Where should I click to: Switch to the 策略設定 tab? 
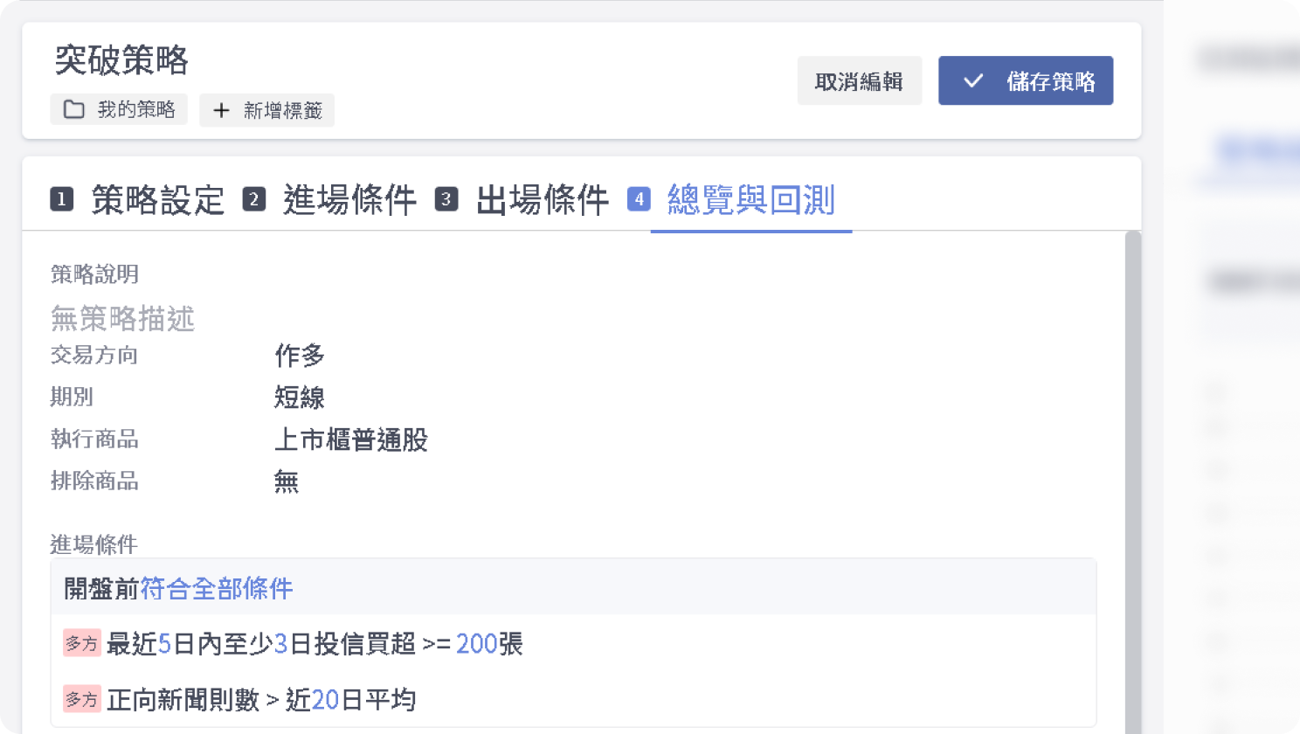point(157,200)
